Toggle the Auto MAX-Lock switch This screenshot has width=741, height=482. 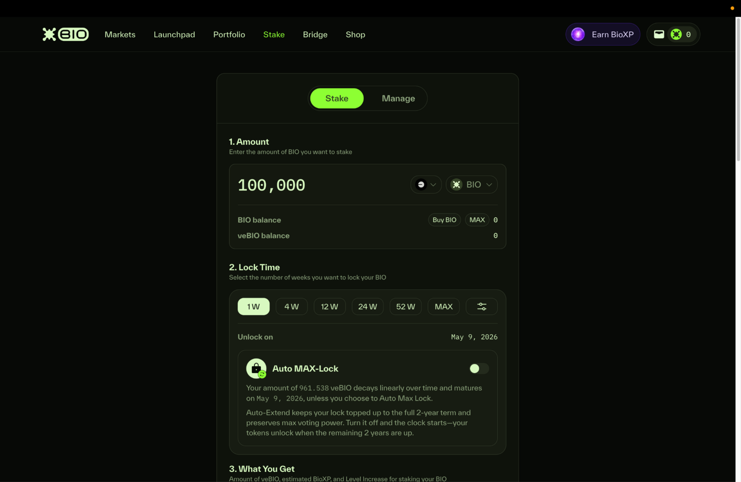(x=479, y=369)
